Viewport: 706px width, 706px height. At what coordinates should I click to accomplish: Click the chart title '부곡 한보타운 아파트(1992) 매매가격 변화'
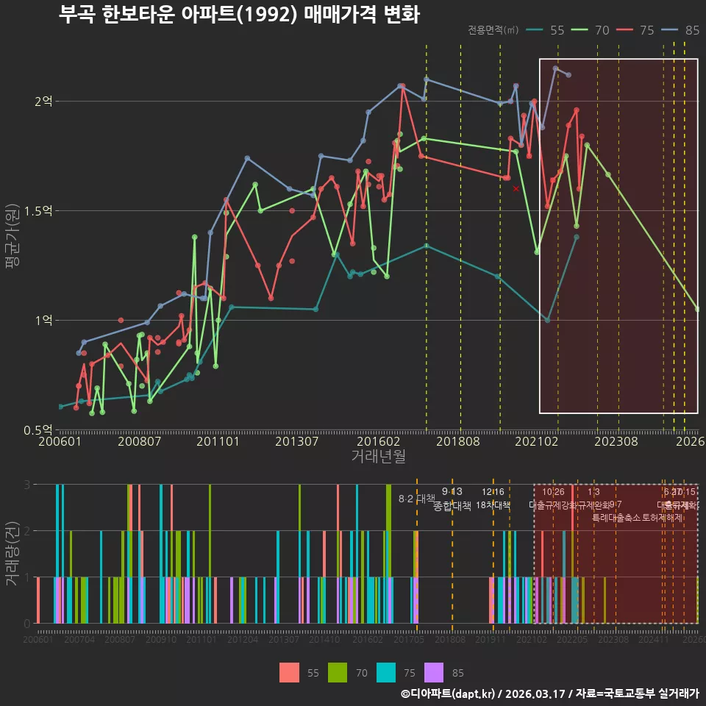click(x=239, y=14)
